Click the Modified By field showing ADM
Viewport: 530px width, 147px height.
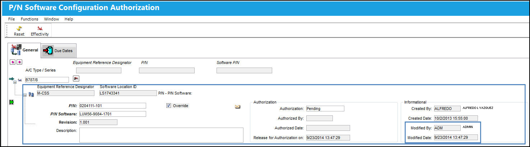point(447,128)
